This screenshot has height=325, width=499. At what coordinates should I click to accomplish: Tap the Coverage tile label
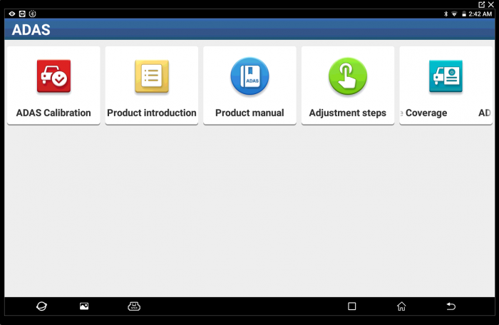[426, 113]
